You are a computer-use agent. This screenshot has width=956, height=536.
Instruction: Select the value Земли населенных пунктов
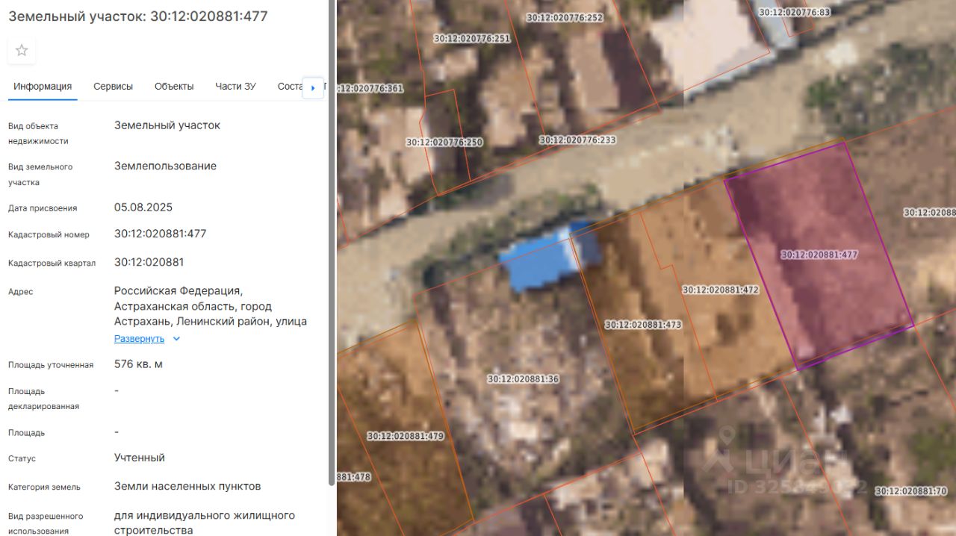click(187, 486)
